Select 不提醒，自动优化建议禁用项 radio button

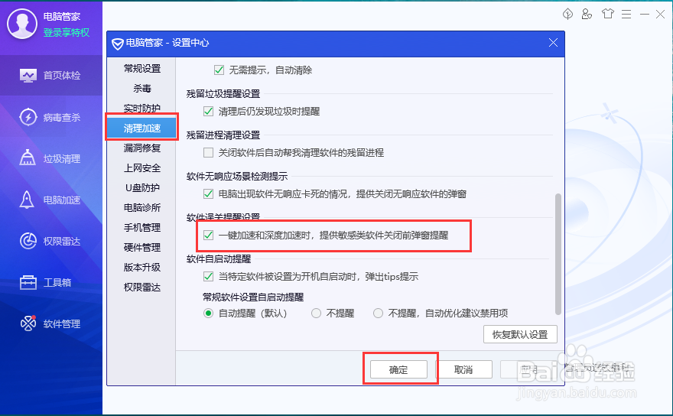click(x=378, y=314)
